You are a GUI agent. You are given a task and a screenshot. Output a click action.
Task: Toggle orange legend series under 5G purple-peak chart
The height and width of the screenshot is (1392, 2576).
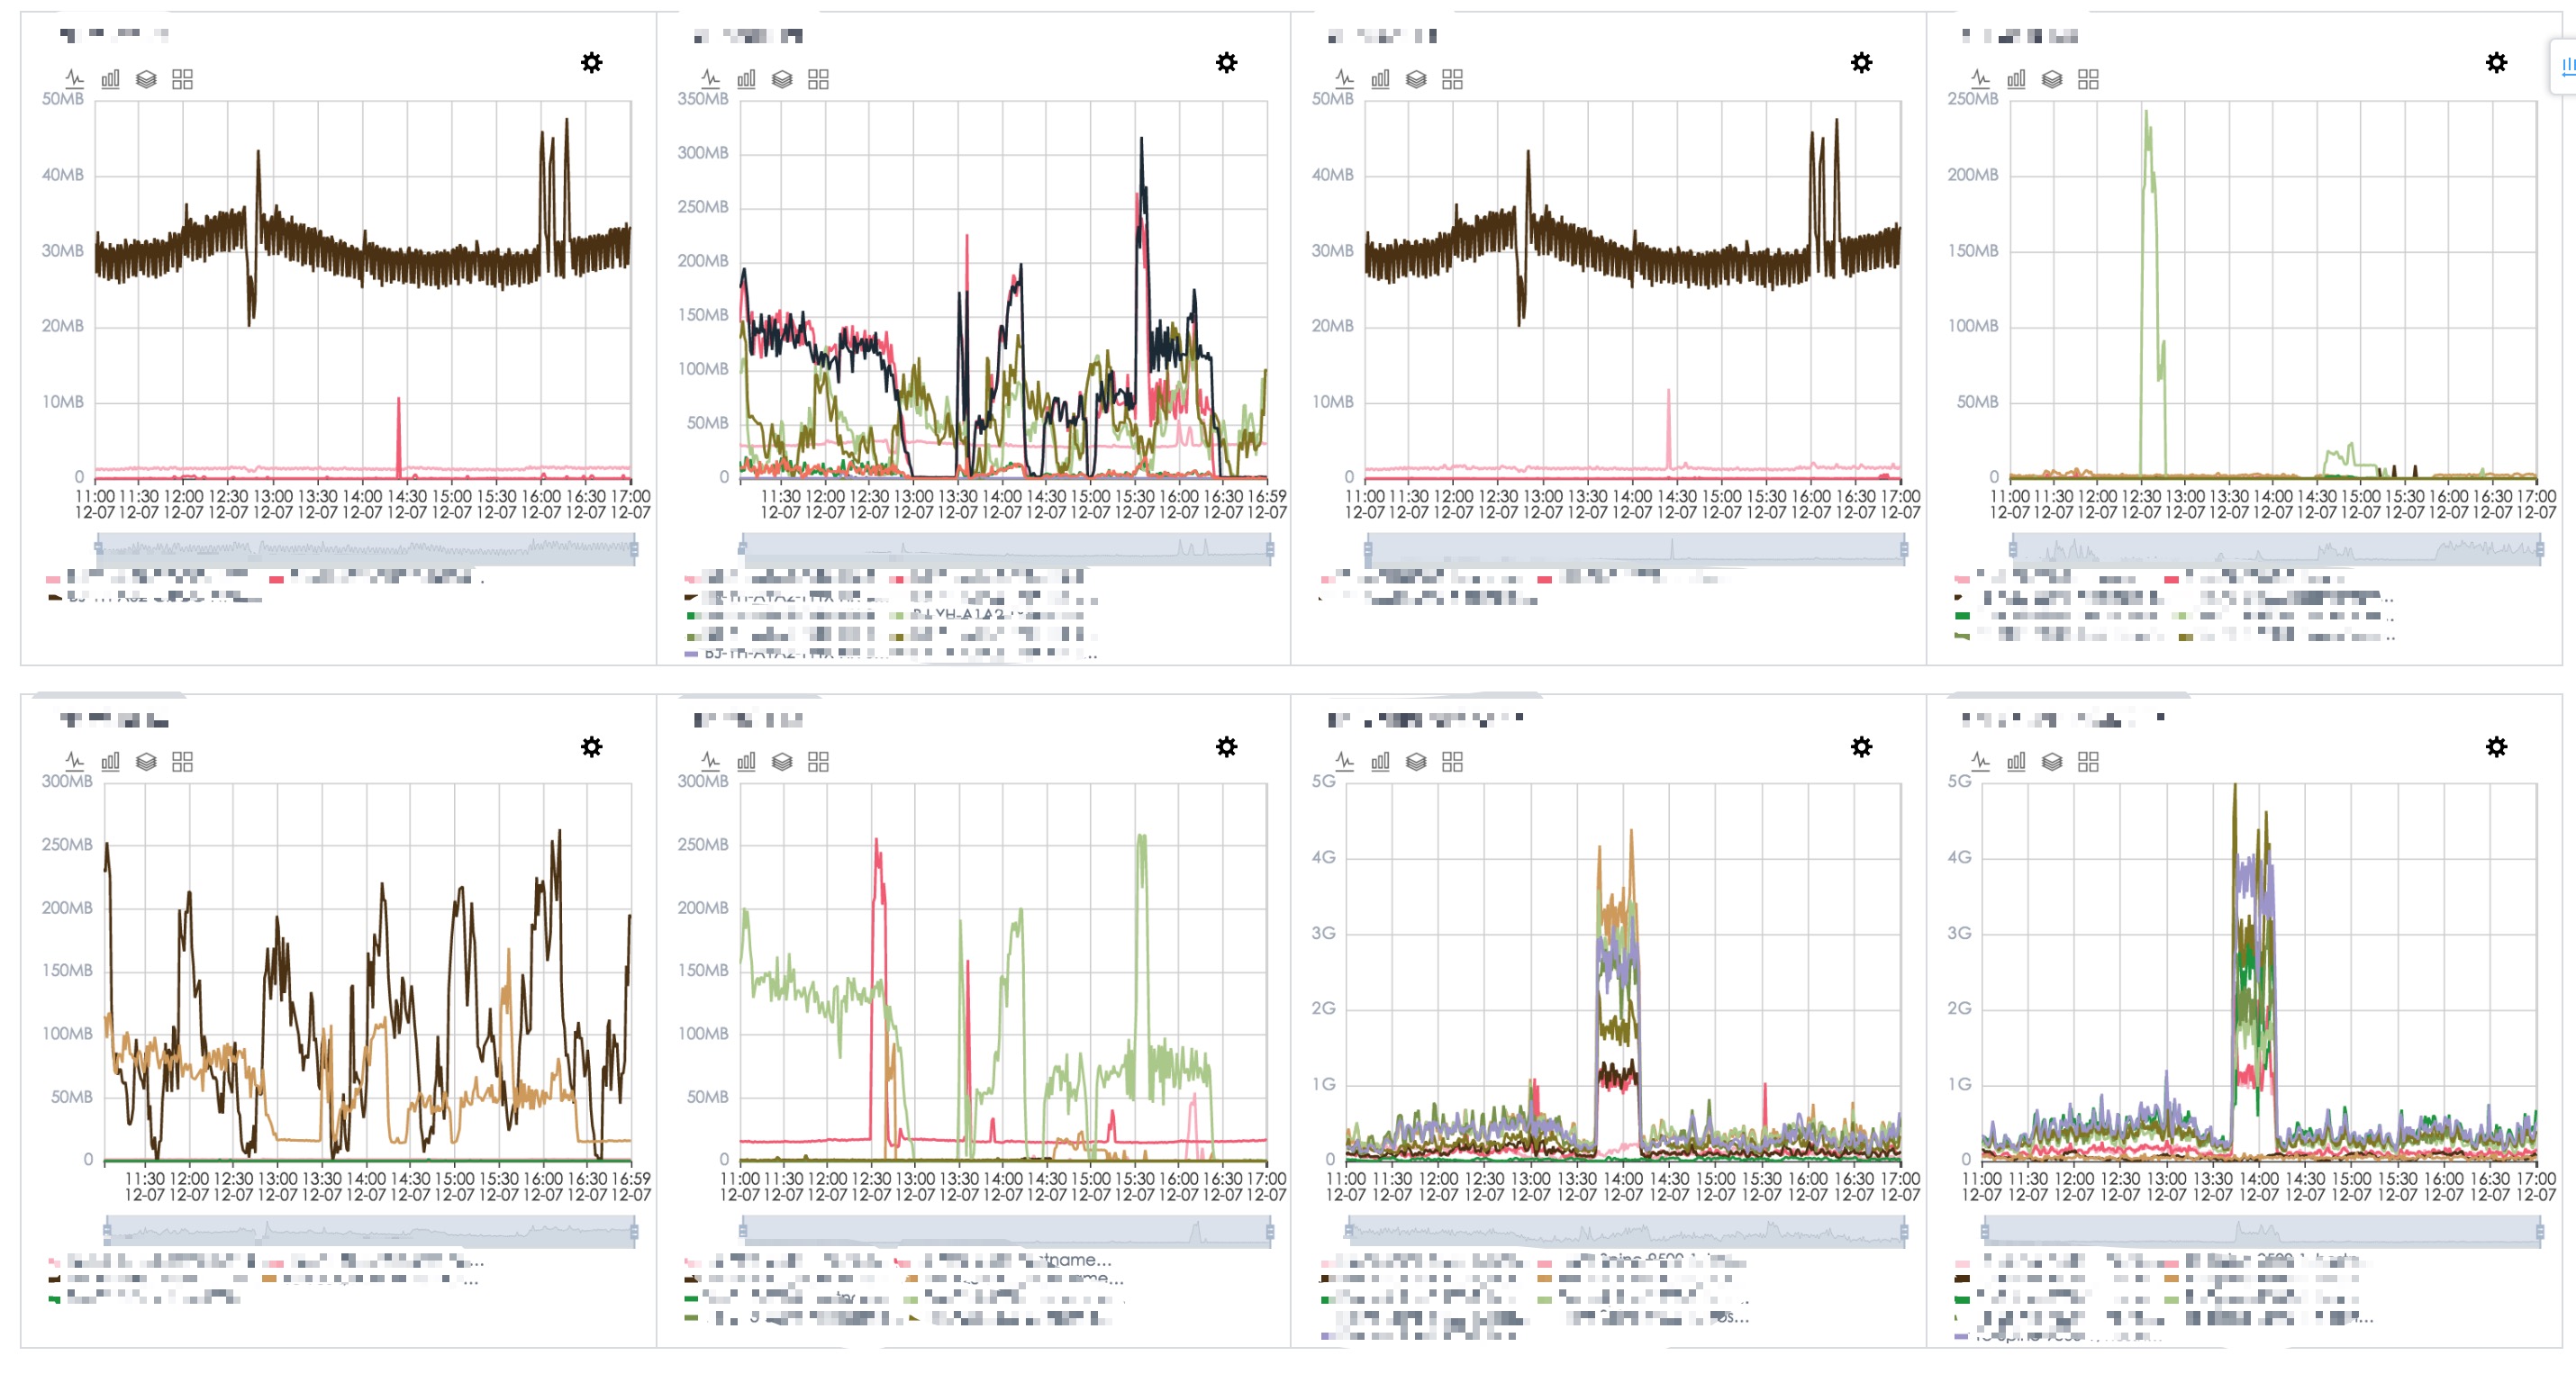pos(2171,1279)
